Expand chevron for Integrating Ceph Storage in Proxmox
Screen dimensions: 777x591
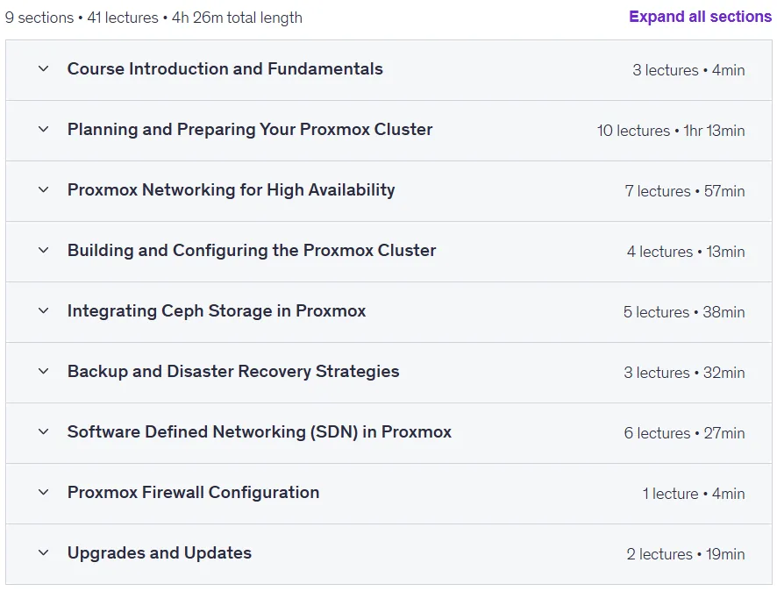tap(44, 310)
